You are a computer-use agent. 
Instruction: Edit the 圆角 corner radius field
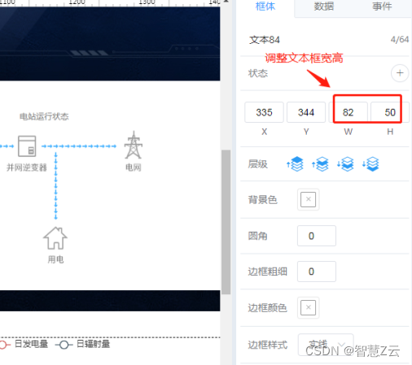coord(317,236)
